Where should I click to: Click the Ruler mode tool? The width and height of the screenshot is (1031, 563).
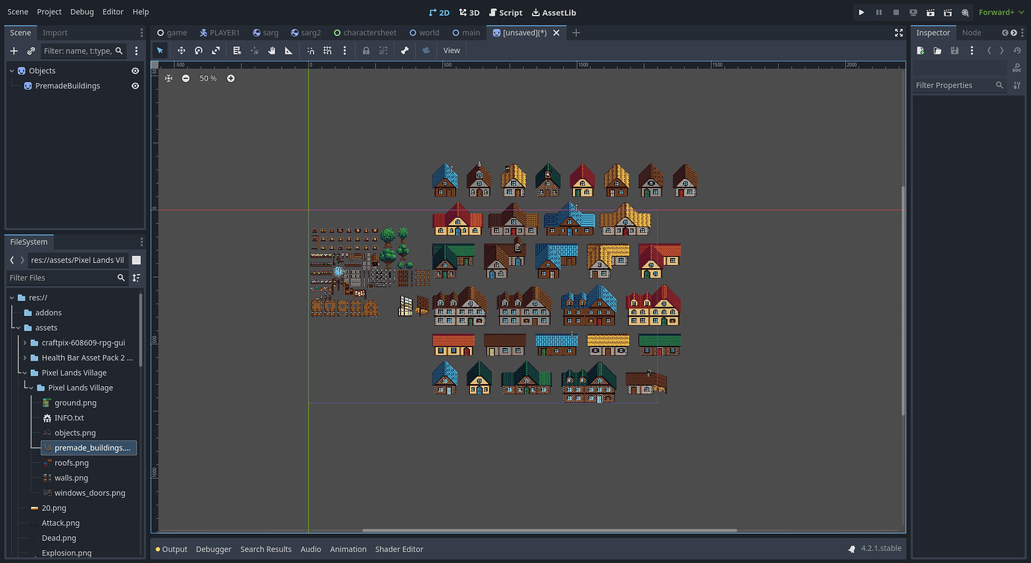pos(288,50)
